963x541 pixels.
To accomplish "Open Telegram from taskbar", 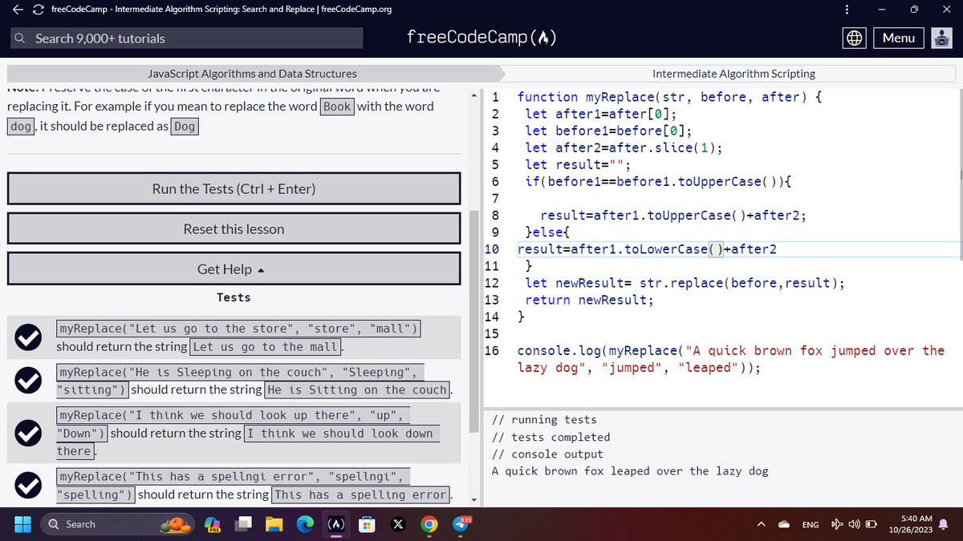I will 461,525.
